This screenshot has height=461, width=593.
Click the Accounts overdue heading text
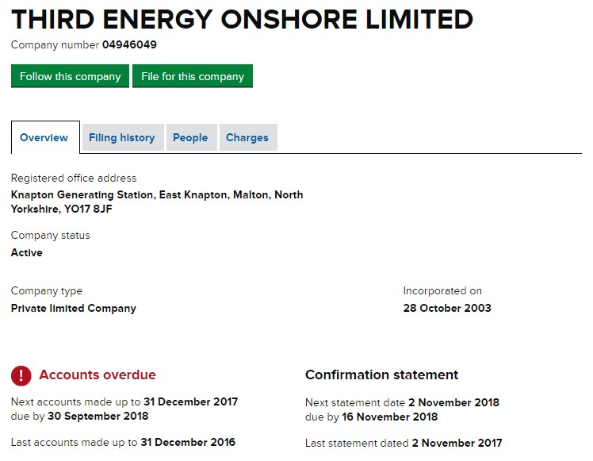[x=98, y=375]
